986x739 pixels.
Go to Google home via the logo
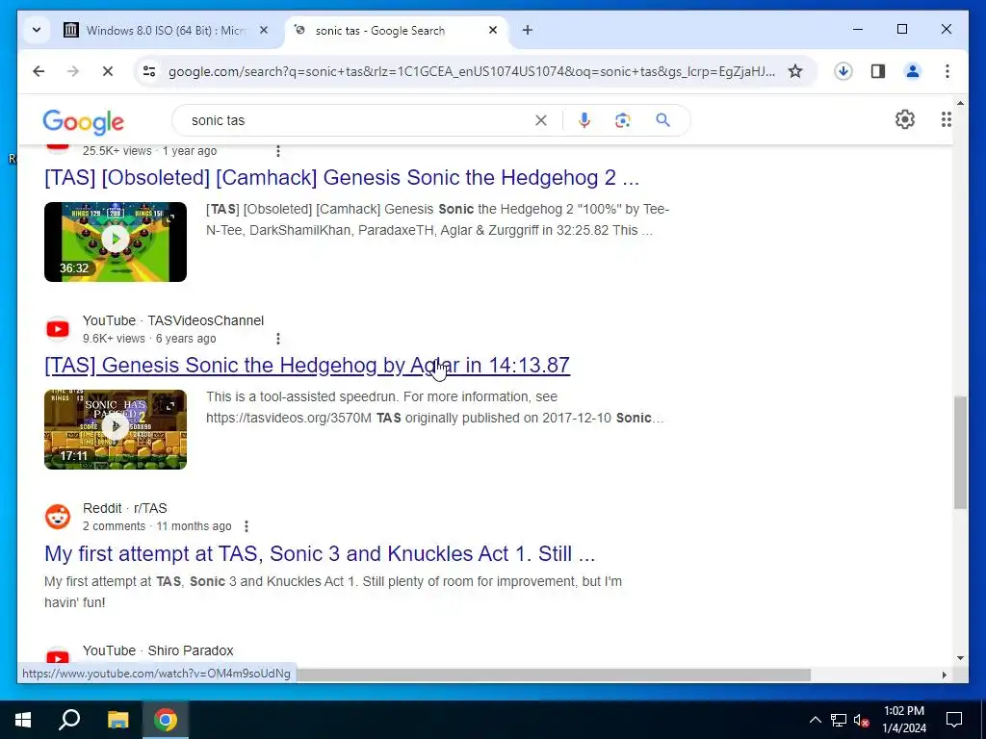coord(83,121)
